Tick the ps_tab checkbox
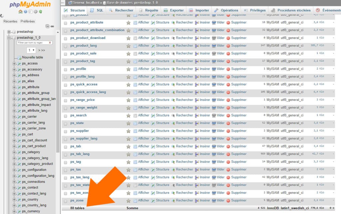Screen dimensions: 341x214 (66, 147)
